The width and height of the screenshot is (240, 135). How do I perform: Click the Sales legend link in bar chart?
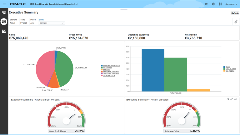pos(228,67)
